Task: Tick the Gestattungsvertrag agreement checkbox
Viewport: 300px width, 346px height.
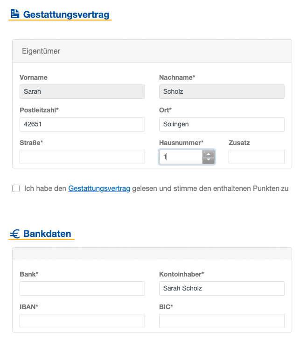Action: [16, 188]
